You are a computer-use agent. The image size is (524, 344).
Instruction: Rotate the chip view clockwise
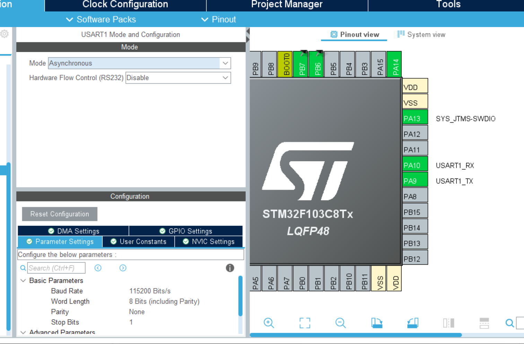(x=377, y=323)
